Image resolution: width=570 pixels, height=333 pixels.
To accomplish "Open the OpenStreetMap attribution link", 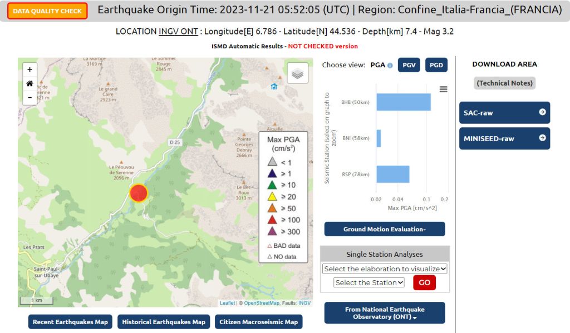I will click(261, 303).
